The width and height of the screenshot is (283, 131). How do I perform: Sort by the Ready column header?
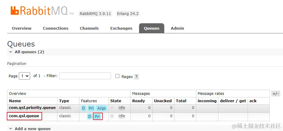139,101
